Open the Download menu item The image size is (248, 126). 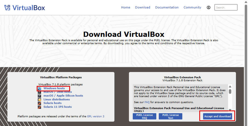click(143, 7)
